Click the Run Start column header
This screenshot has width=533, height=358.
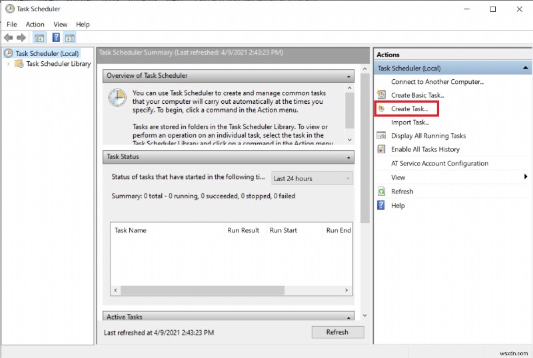coord(294,230)
